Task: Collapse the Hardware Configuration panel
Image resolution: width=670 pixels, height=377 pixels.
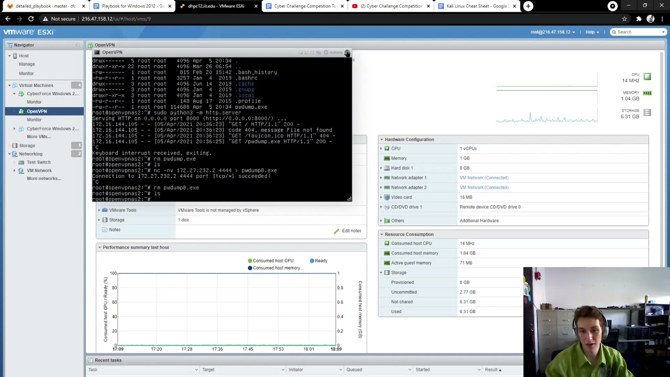Action: coord(382,139)
